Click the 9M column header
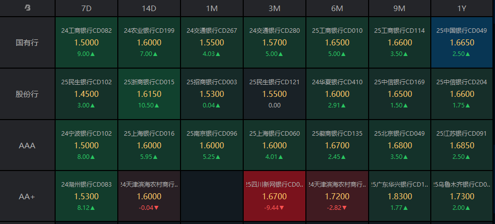 pos(399,8)
